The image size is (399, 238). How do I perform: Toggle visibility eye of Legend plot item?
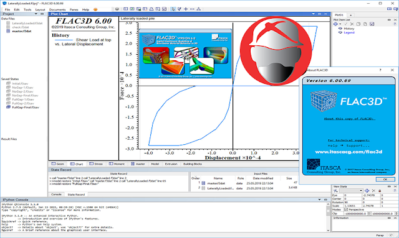340,32
